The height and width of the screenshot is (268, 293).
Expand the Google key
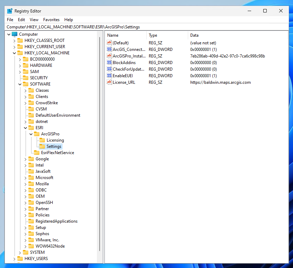pos(25,159)
